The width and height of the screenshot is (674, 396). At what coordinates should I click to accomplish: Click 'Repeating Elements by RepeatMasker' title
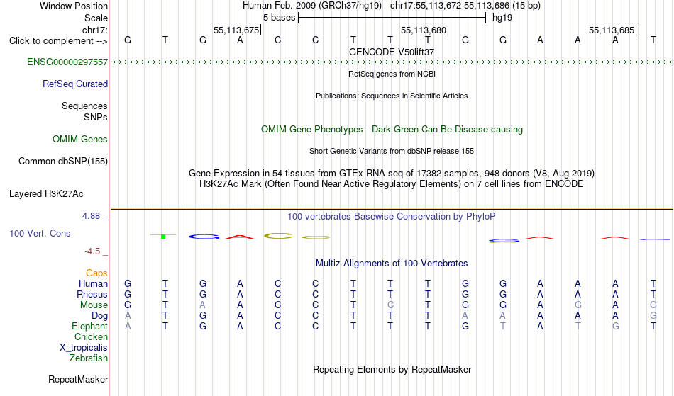point(392,370)
